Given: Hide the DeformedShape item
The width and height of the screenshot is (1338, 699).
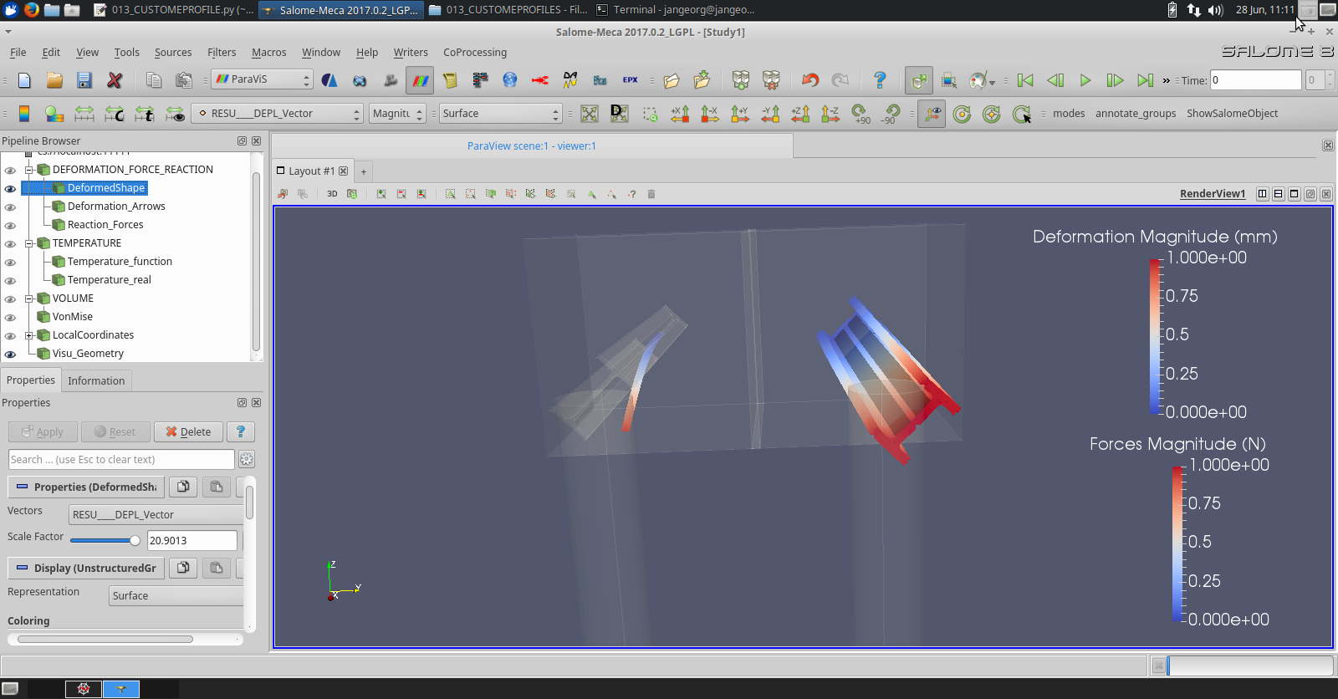Looking at the screenshot, I should click(x=10, y=188).
